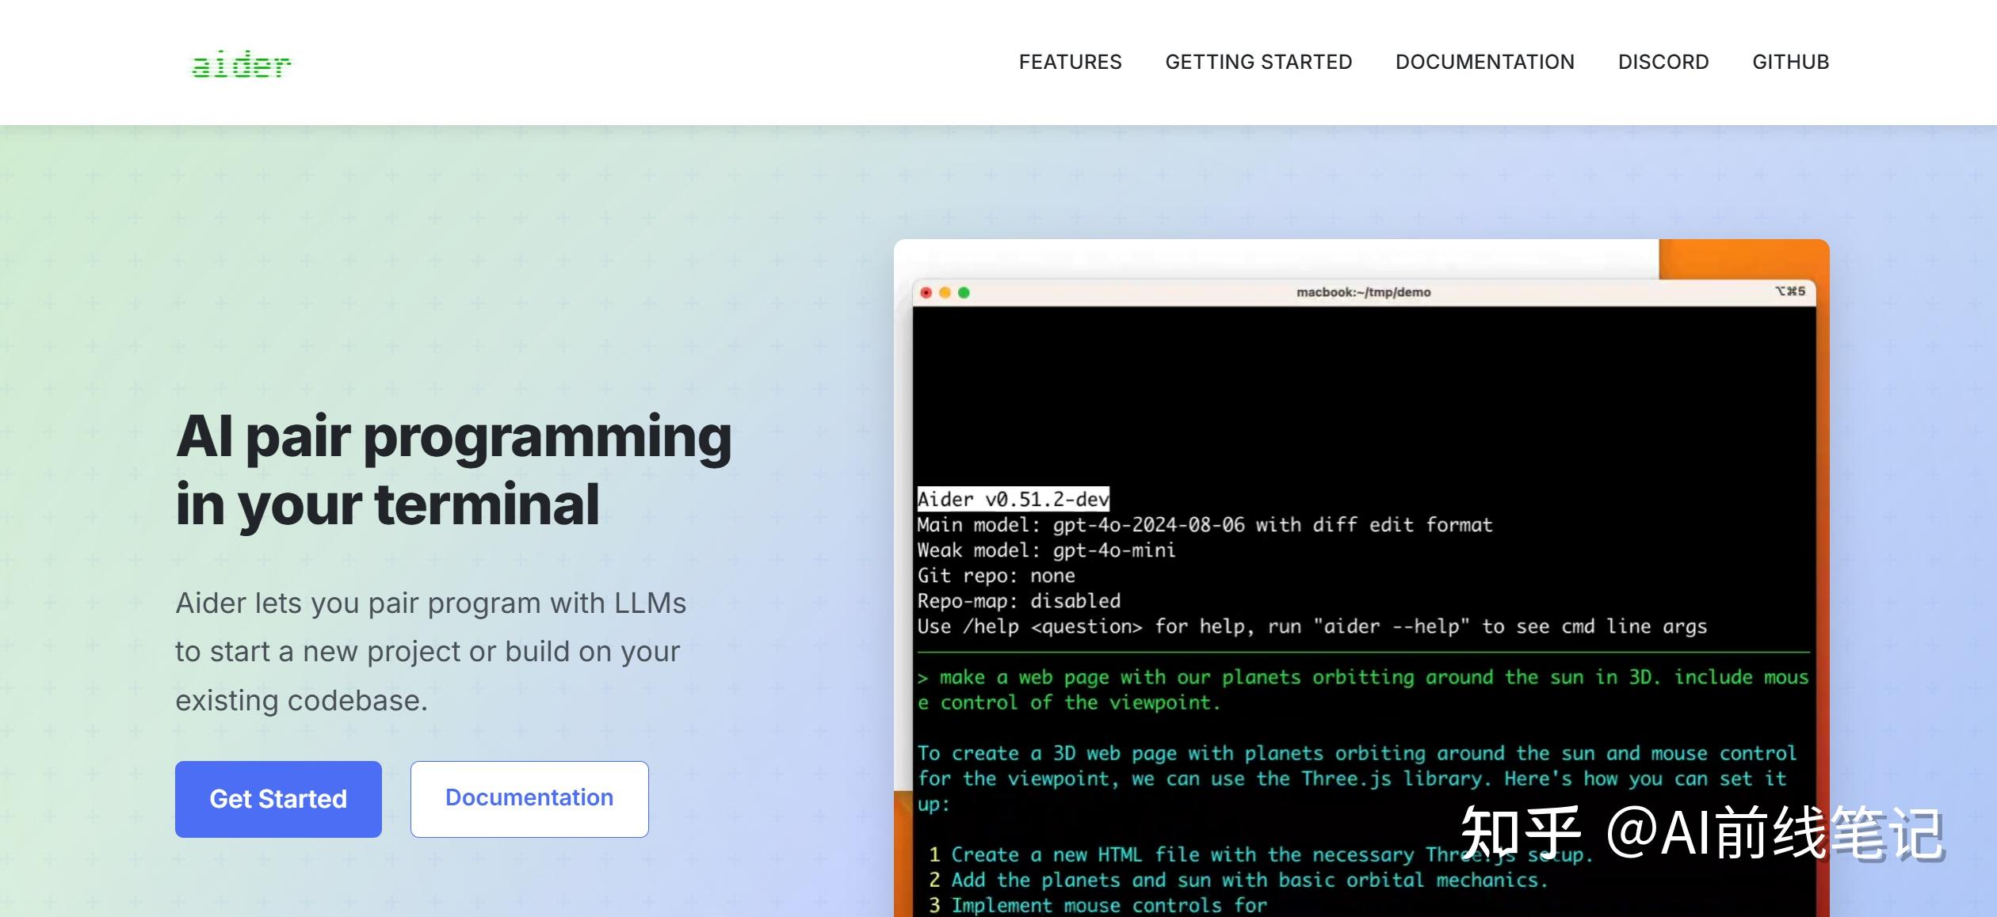This screenshot has height=917, width=1997.
Task: Go to GETTING STARTED section
Action: pyautogui.click(x=1258, y=62)
